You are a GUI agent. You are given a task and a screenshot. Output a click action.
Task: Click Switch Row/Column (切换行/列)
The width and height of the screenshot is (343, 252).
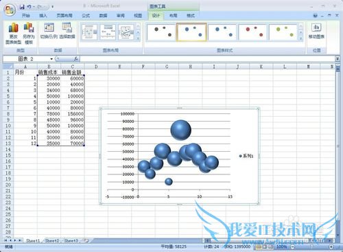tap(49, 31)
